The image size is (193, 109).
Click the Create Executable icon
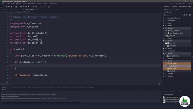point(16,7)
